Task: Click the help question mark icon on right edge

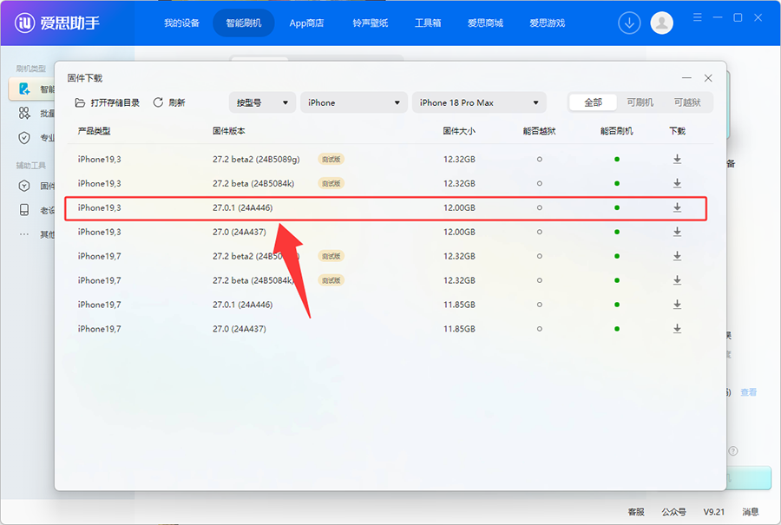Action: (732, 450)
